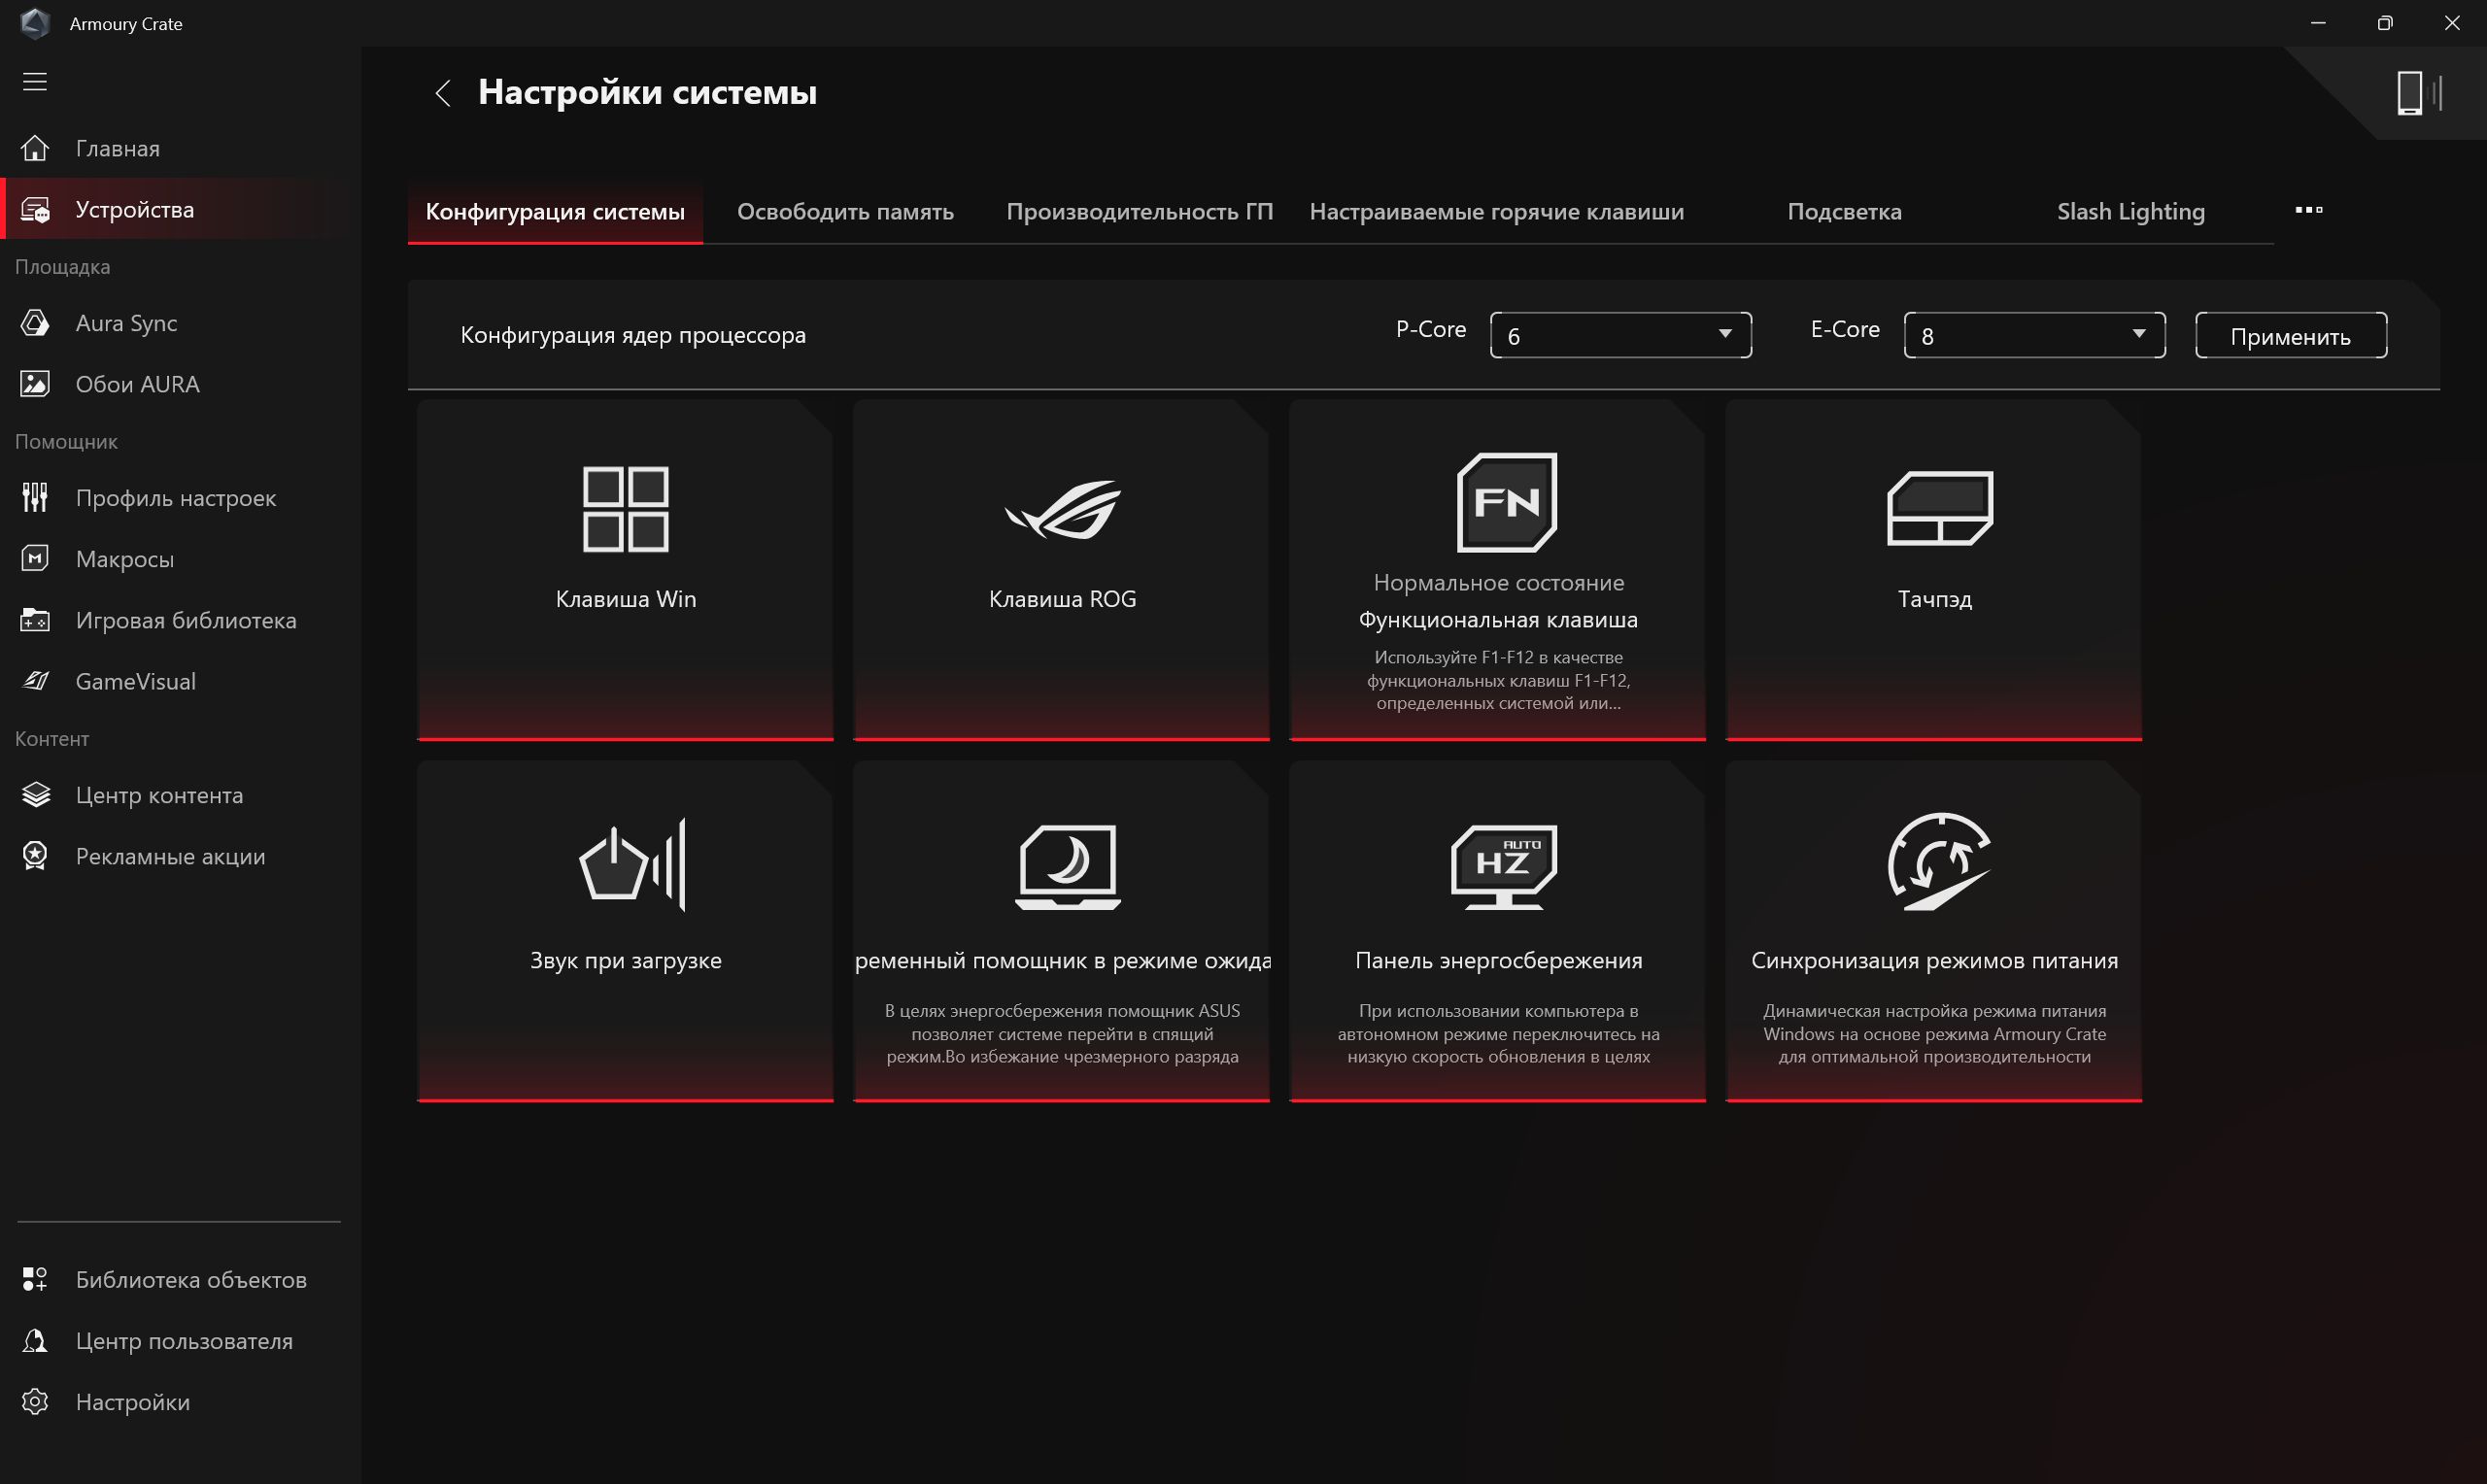Open Настройки settings in sidebar
The image size is (2487, 1484).
coord(180,1402)
